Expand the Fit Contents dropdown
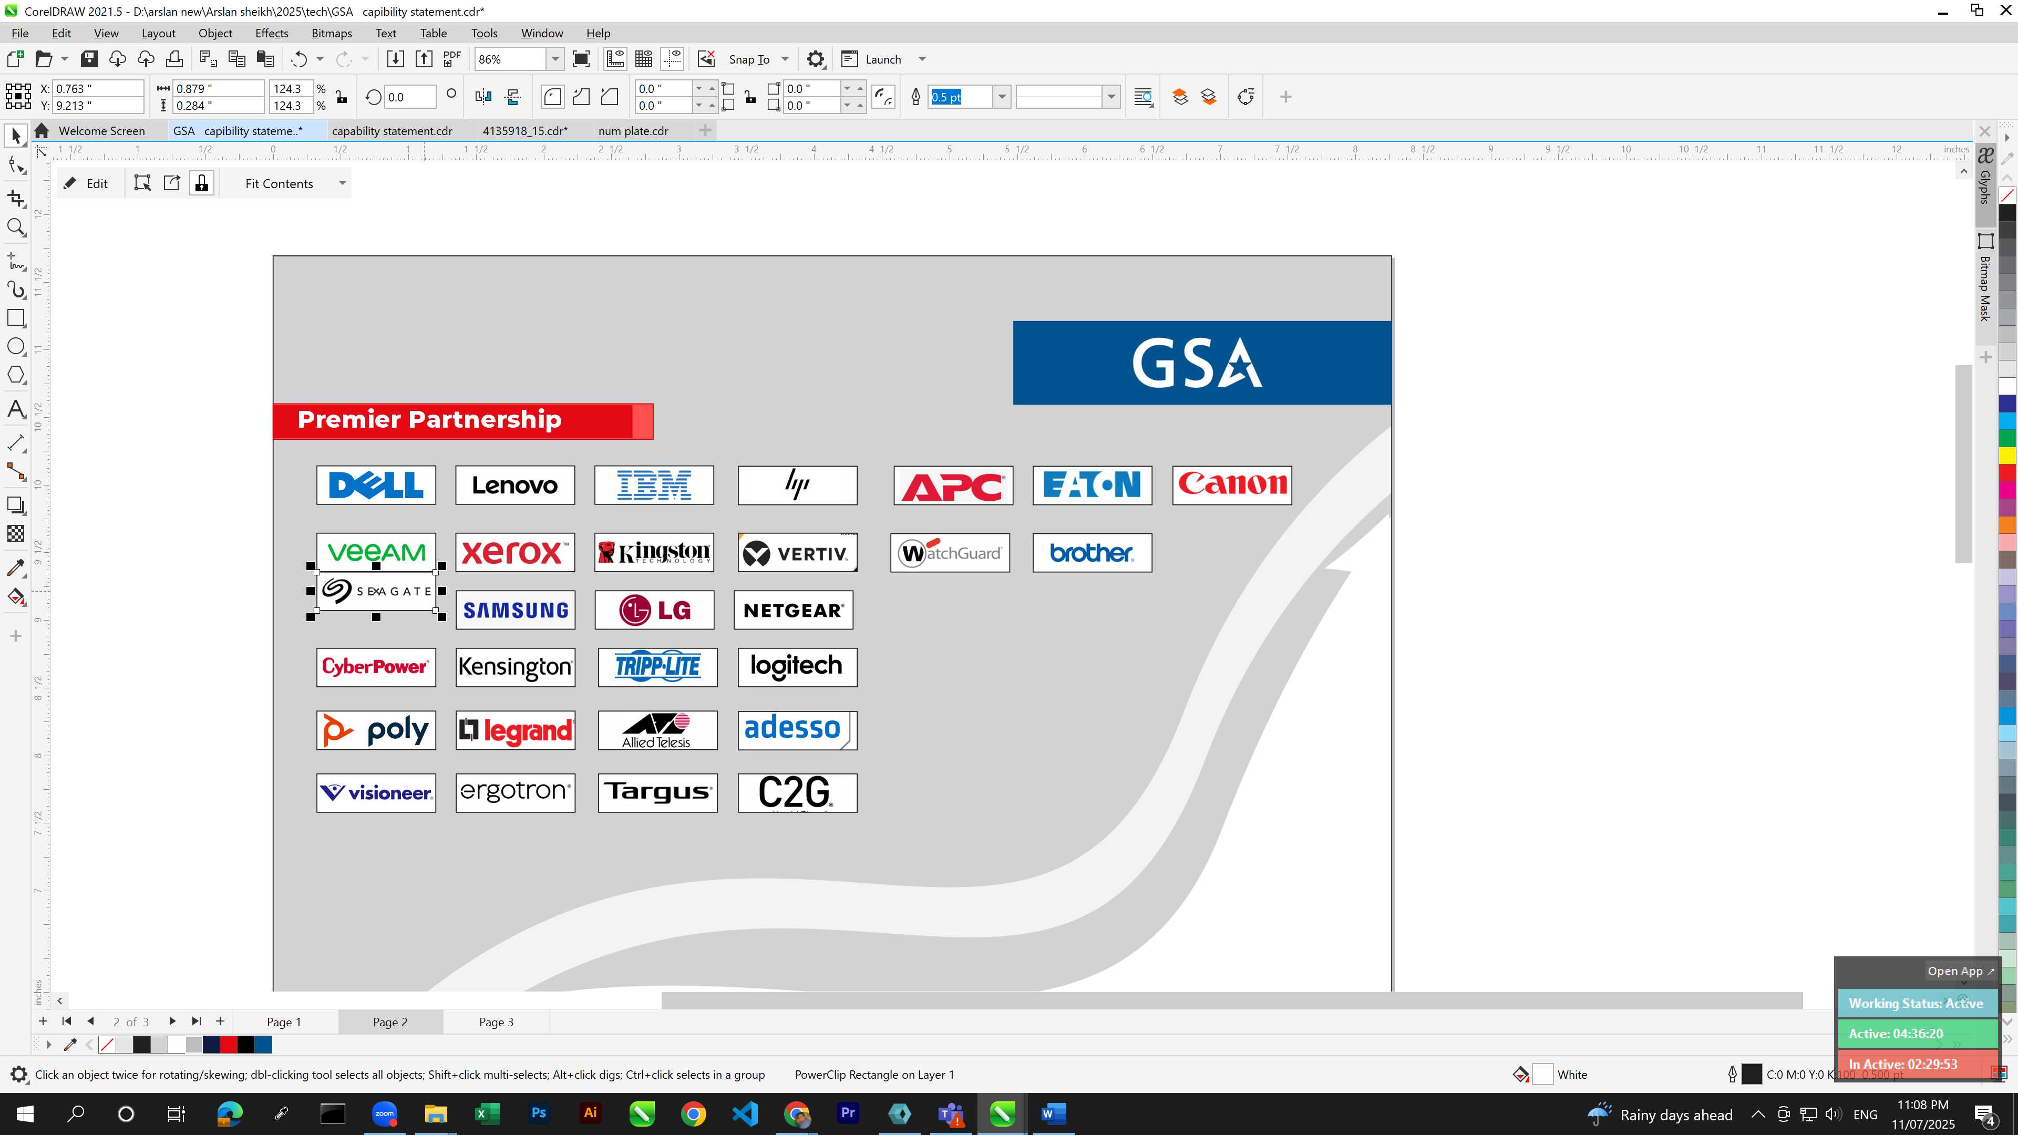This screenshot has height=1135, width=2018. [342, 183]
